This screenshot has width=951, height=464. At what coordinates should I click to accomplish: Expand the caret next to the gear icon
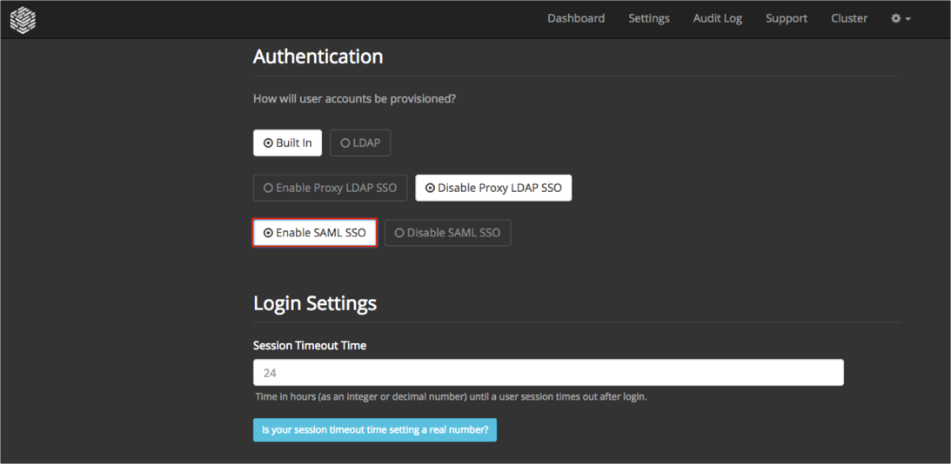[x=908, y=19]
